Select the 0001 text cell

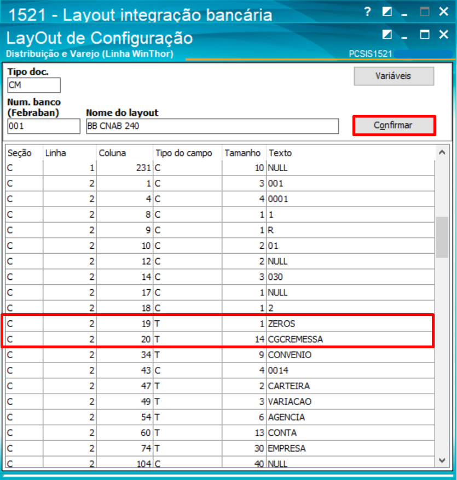point(350,199)
